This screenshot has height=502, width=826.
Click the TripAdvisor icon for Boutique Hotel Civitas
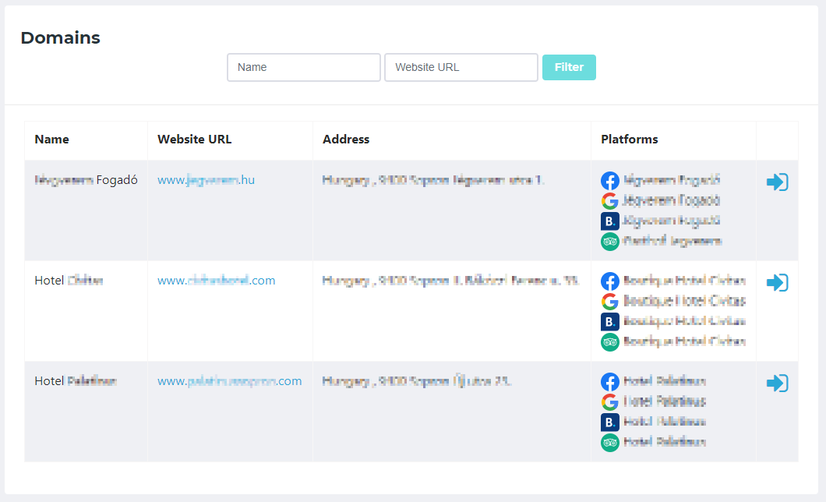point(609,342)
